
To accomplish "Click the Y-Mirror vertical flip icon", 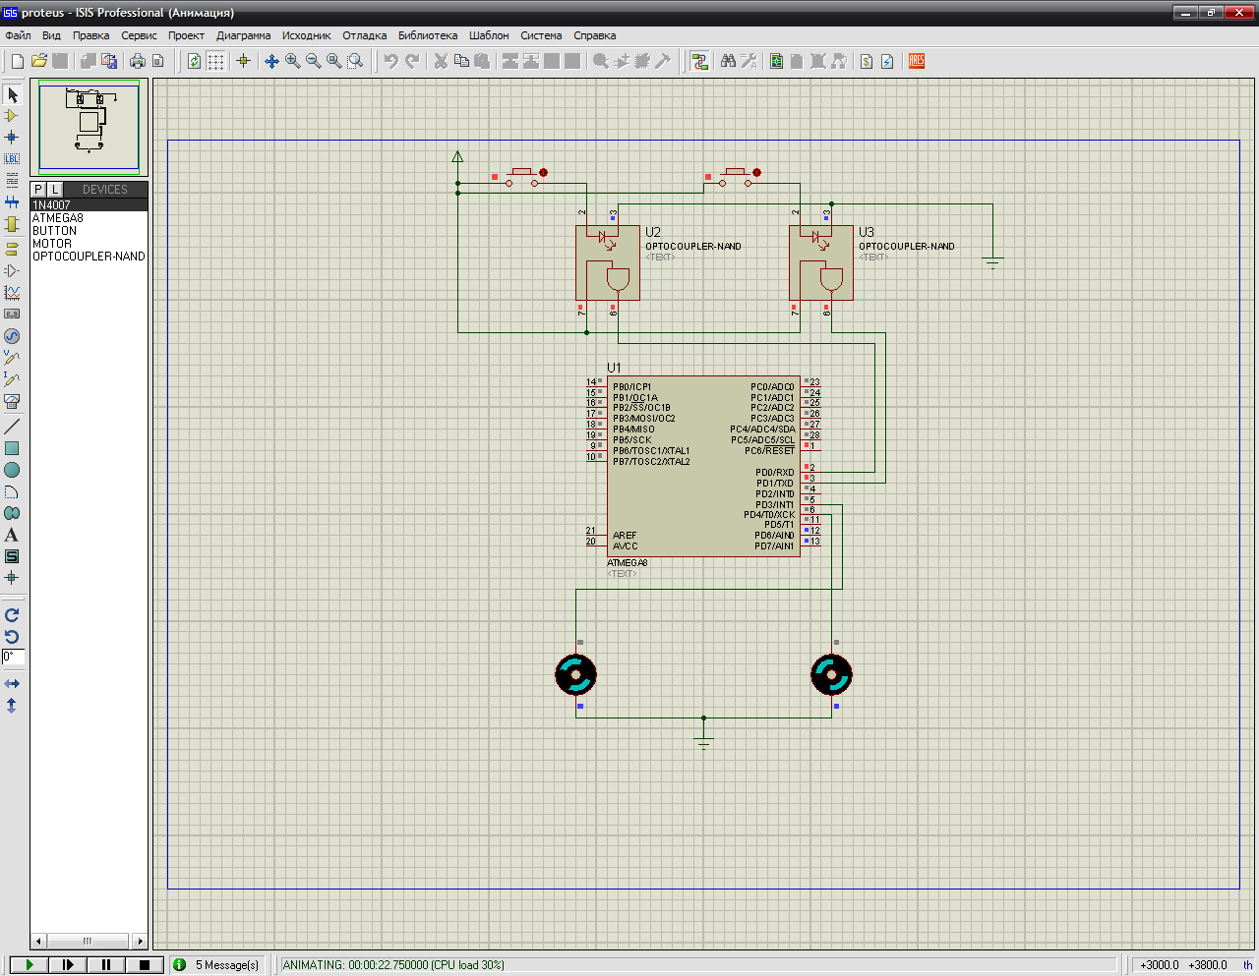I will pos(12,706).
